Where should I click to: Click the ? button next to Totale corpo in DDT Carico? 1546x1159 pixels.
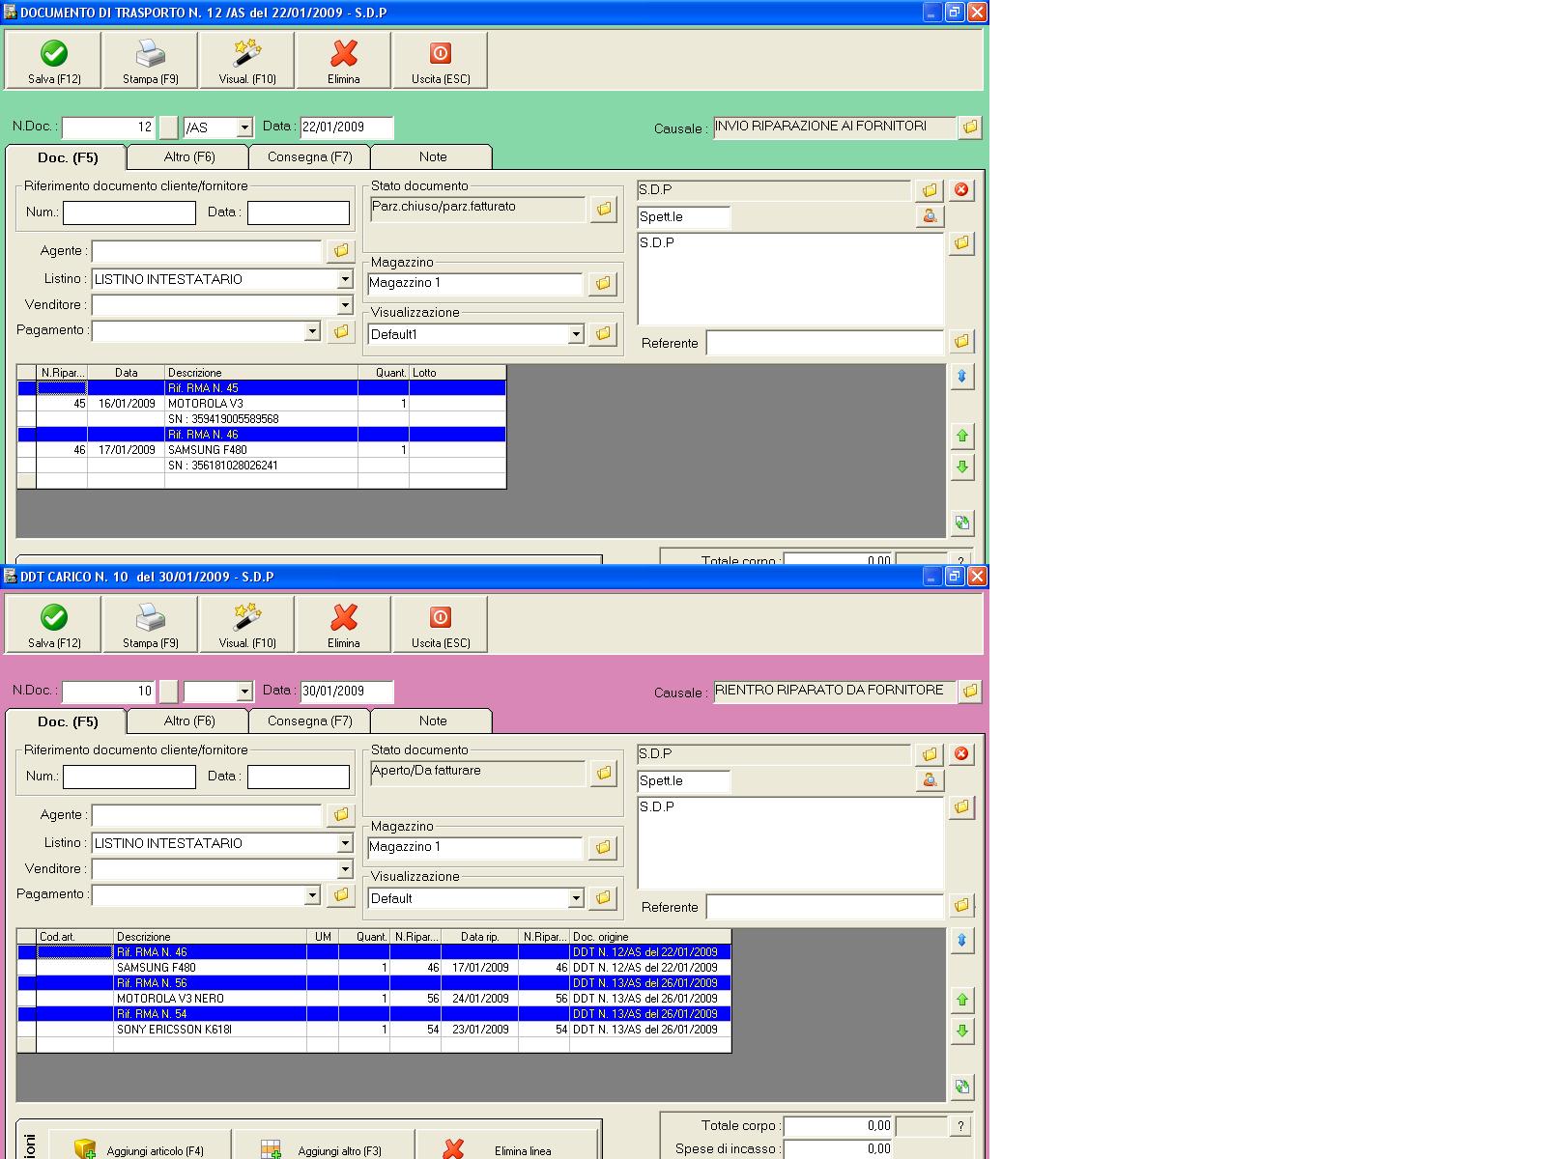[x=960, y=1126]
